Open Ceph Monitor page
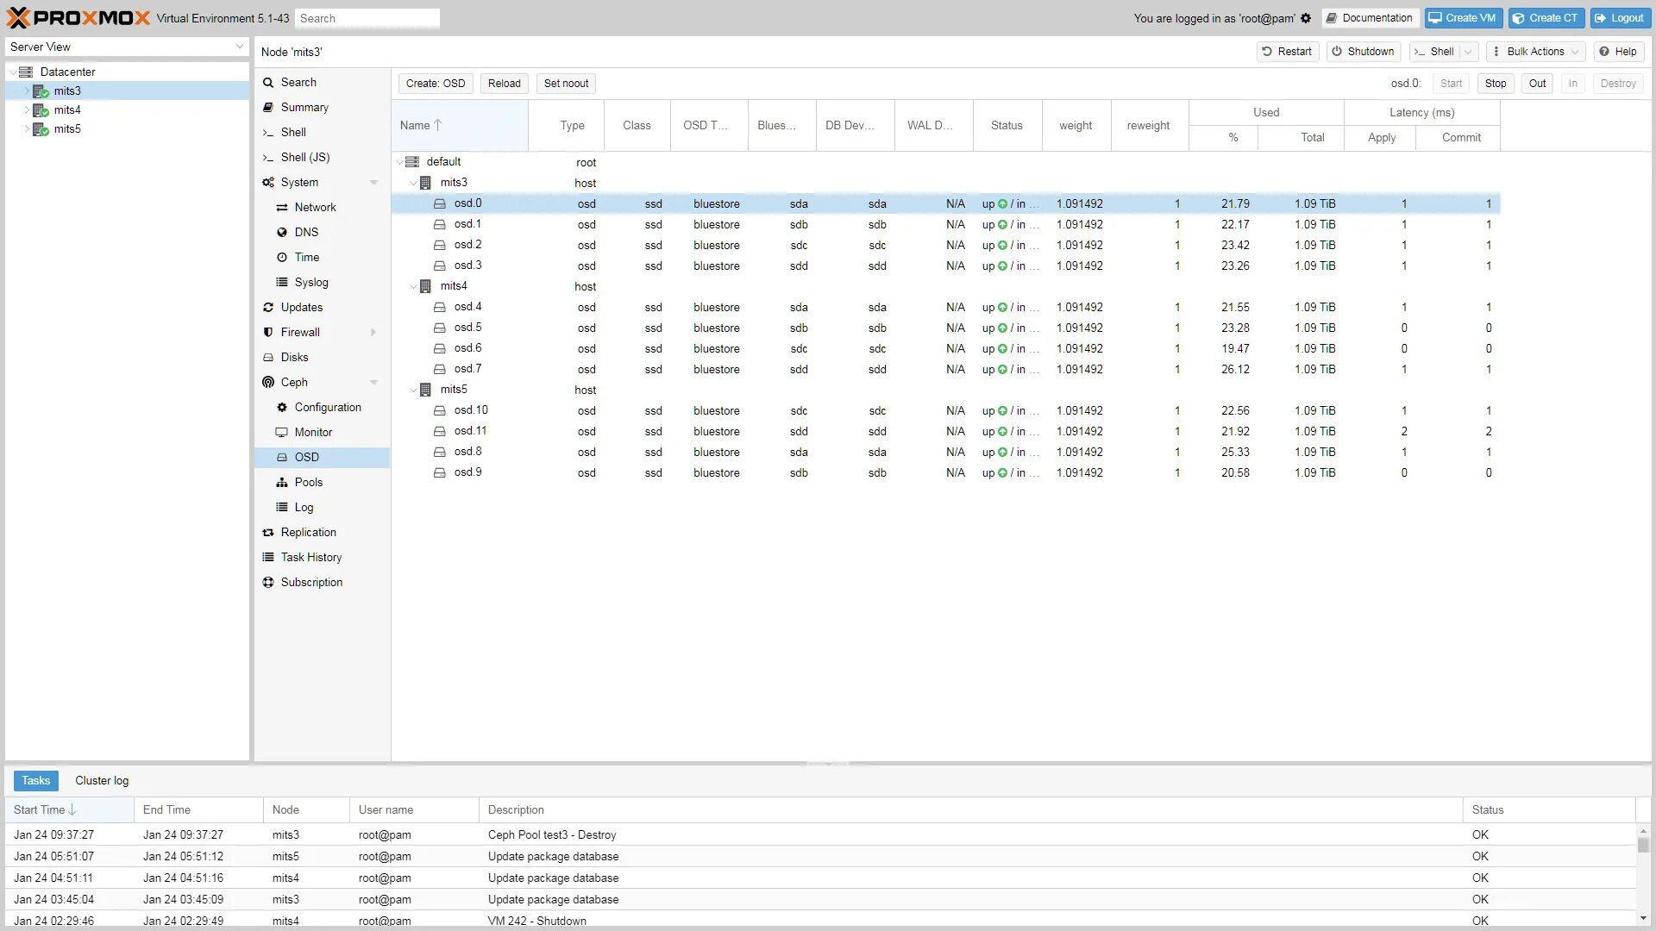1656x931 pixels. click(313, 432)
